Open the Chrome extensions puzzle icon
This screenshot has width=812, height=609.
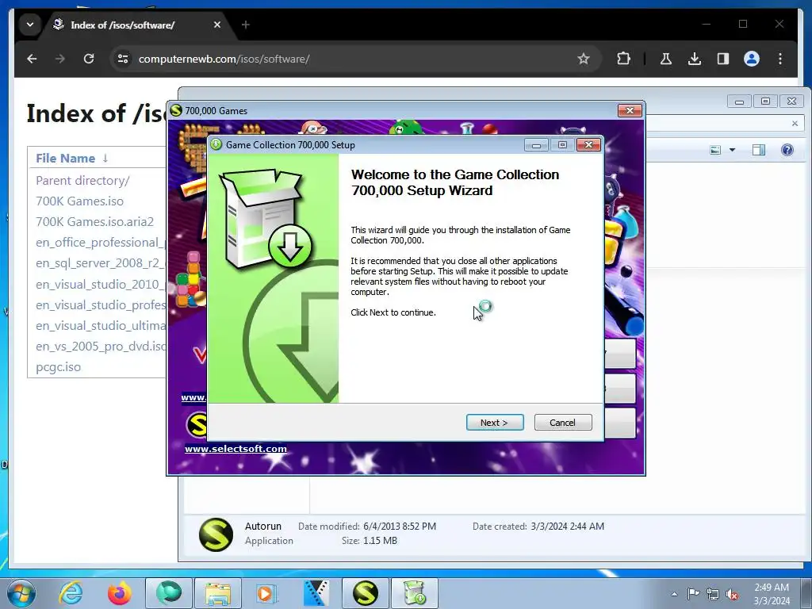623,59
